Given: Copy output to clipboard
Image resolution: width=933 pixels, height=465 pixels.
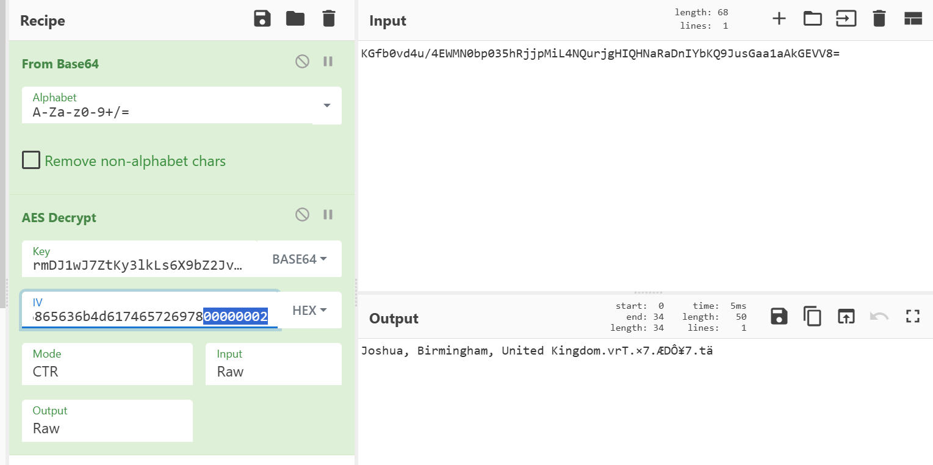Looking at the screenshot, I should coord(812,316).
